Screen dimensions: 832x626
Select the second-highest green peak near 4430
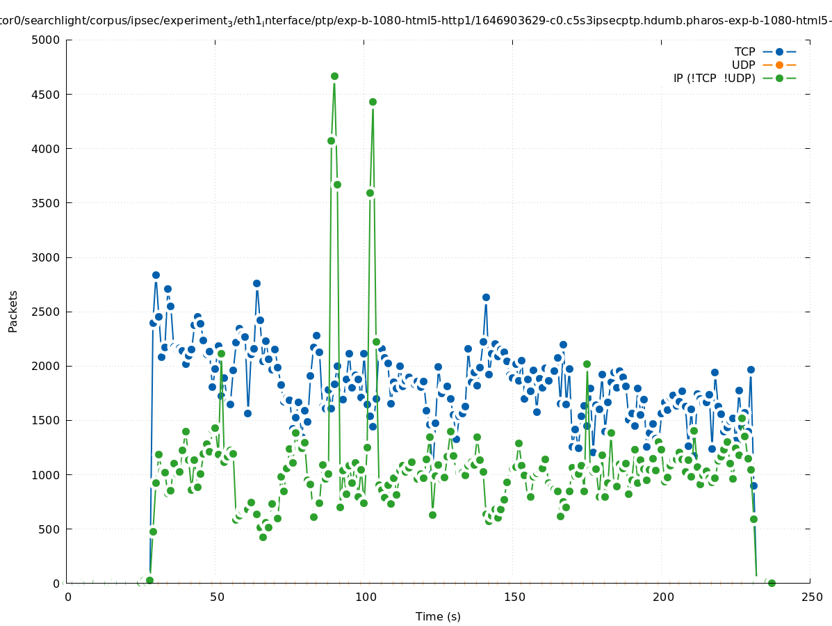coord(373,102)
